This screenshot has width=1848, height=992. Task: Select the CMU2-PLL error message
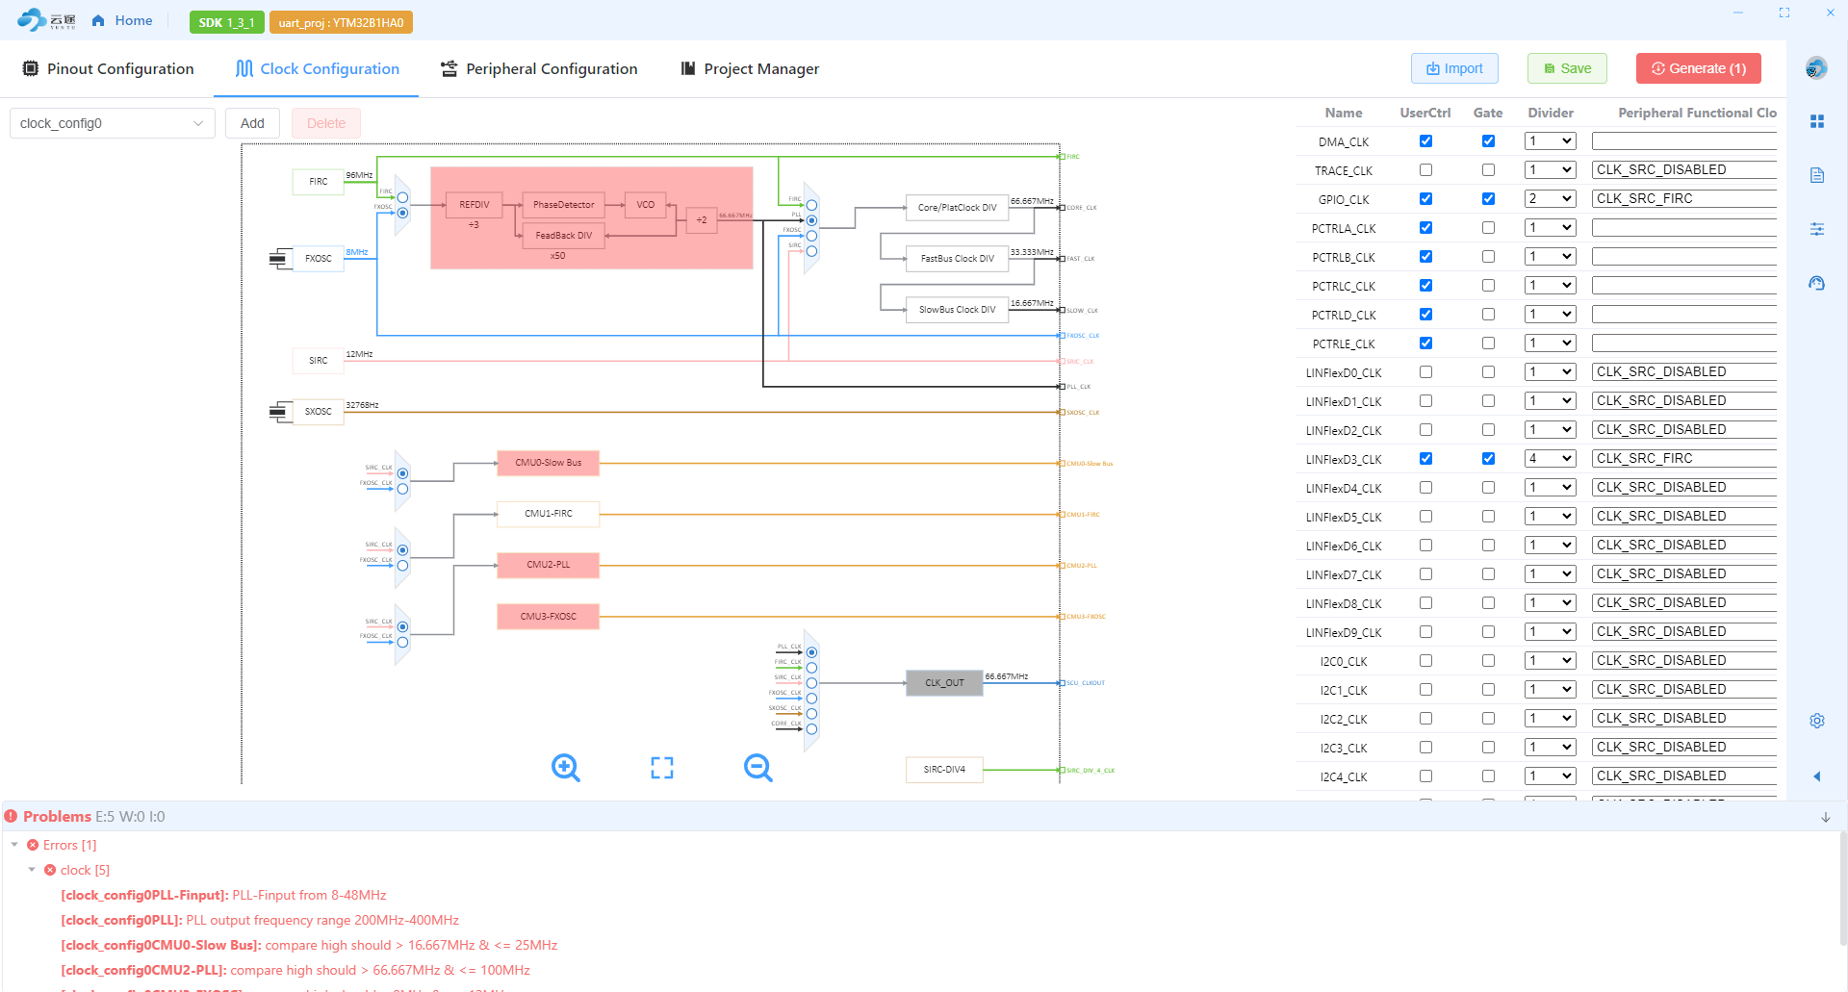pyautogui.click(x=295, y=970)
